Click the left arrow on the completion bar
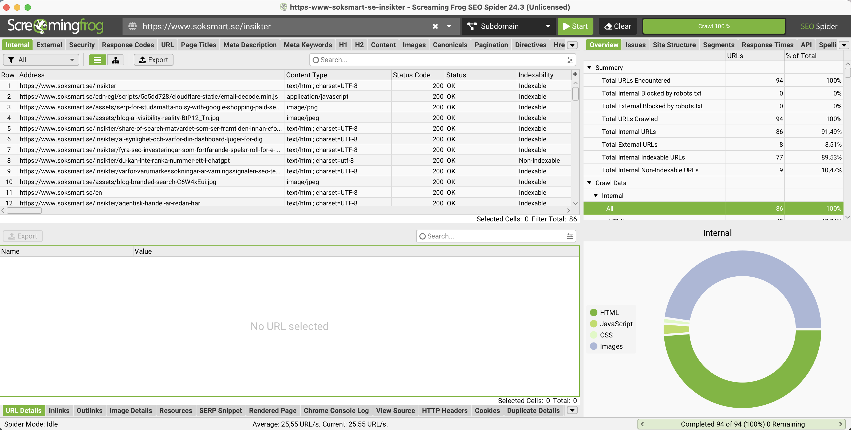851x430 pixels. click(642, 424)
